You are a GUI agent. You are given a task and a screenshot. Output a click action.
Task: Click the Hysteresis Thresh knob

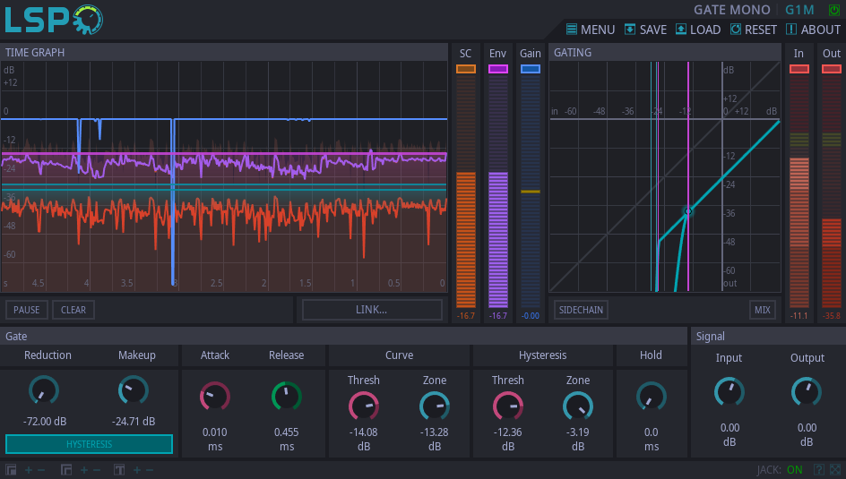[x=508, y=406]
